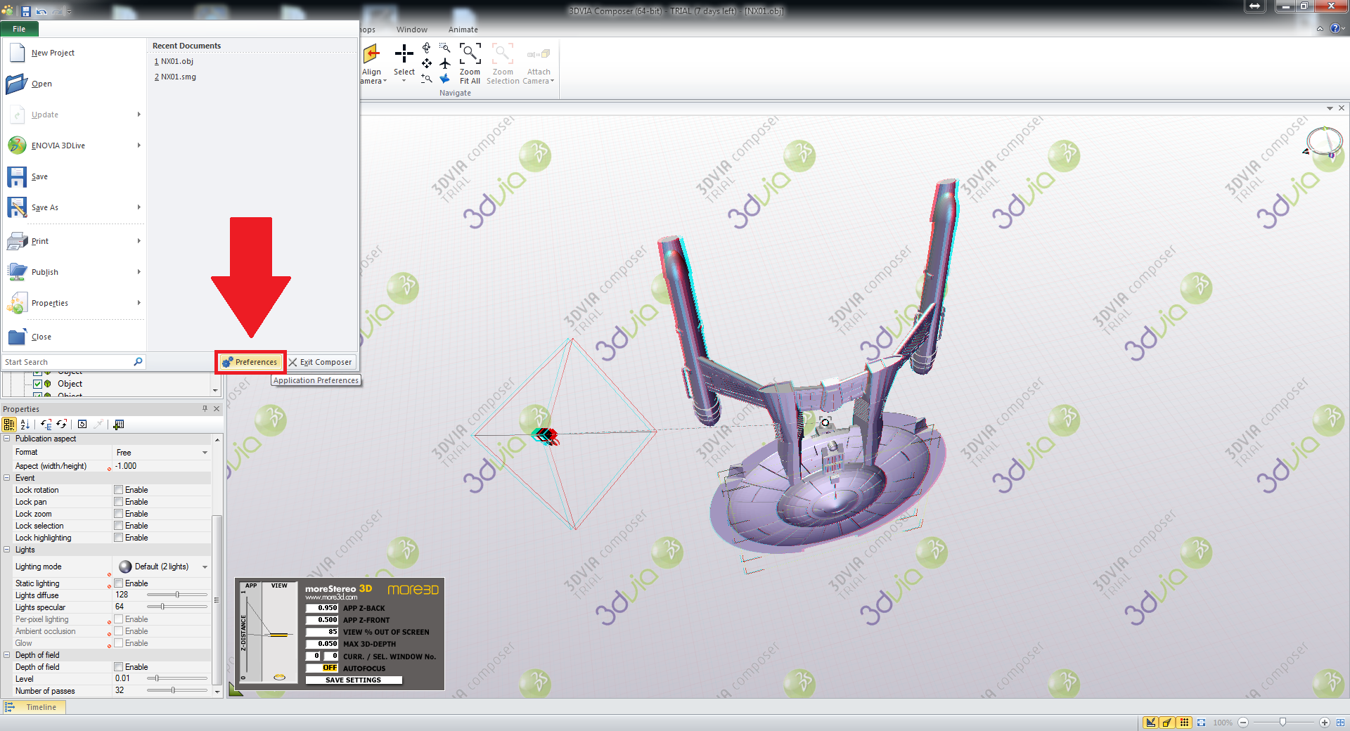The width and height of the screenshot is (1350, 731).
Task: Toggle design mode status bar icon
Action: click(x=1151, y=723)
